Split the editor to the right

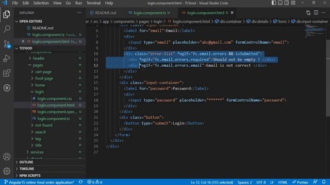tap(316, 12)
